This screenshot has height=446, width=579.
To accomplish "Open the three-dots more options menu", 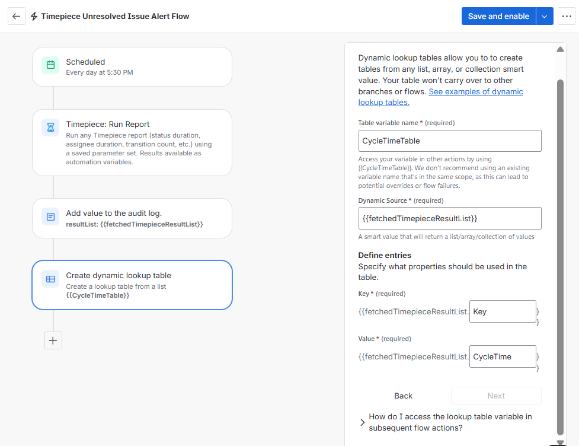I will [x=567, y=16].
